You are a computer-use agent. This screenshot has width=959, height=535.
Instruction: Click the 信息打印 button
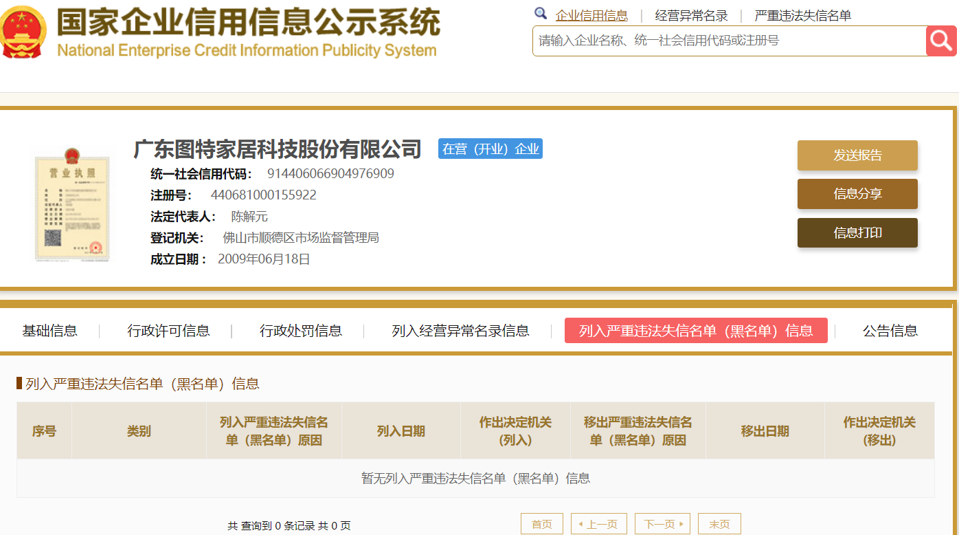click(857, 233)
